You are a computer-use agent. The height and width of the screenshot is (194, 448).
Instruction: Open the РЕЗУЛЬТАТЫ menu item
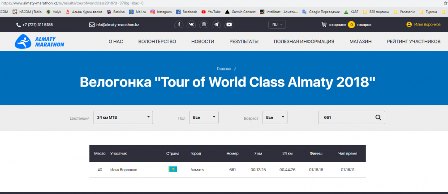(x=244, y=42)
